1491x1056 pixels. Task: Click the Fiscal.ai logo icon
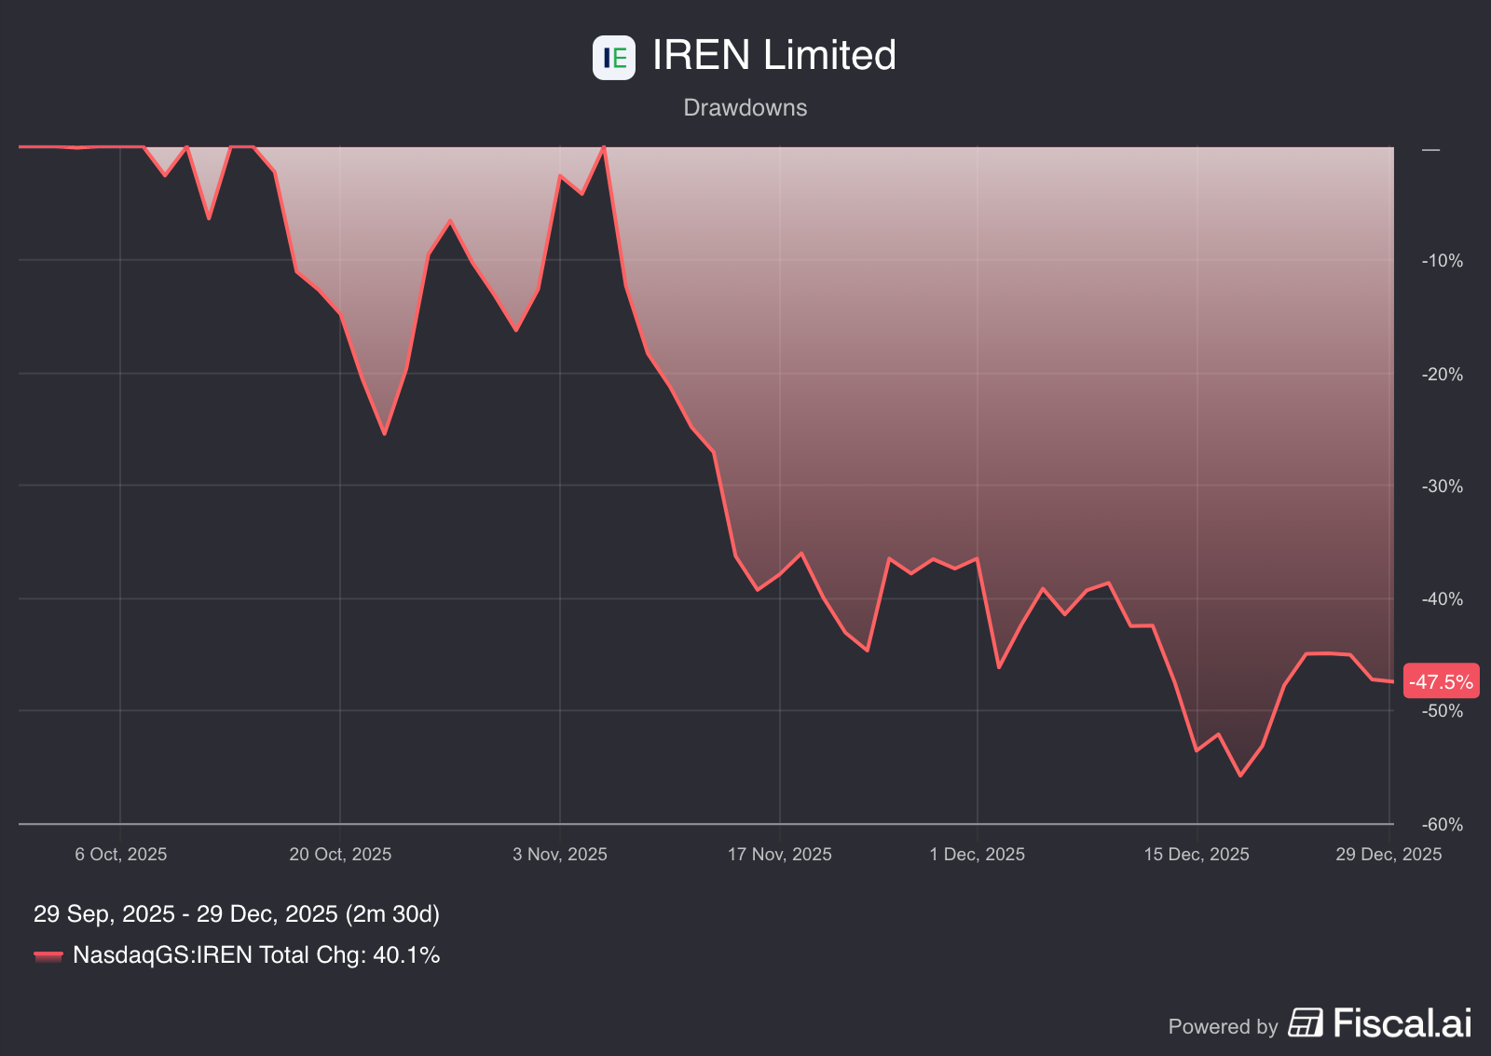pos(1306,1022)
